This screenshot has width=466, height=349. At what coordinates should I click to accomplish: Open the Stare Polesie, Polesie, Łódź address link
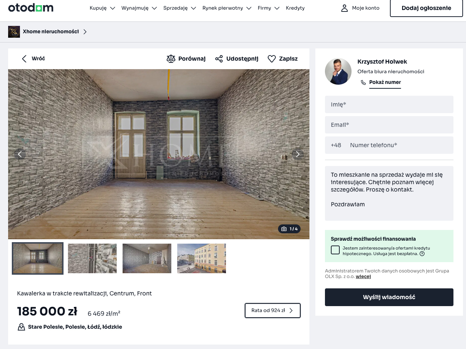click(x=75, y=327)
